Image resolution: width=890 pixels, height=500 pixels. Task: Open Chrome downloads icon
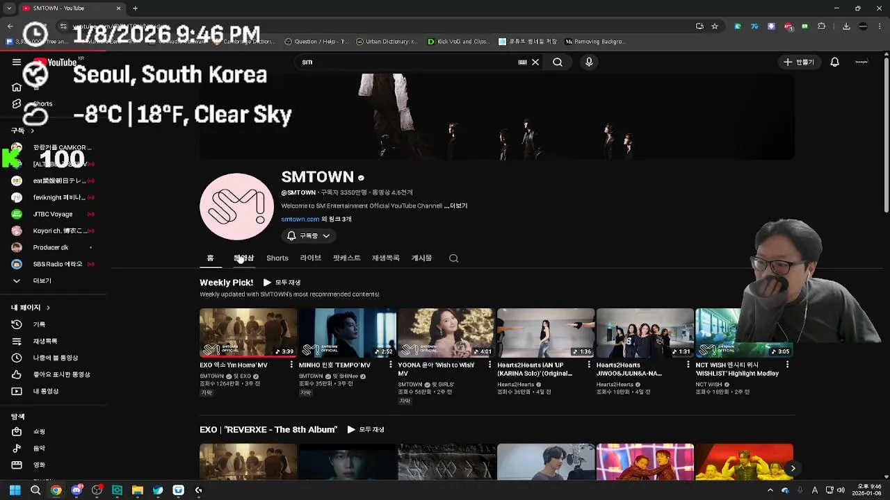846,26
